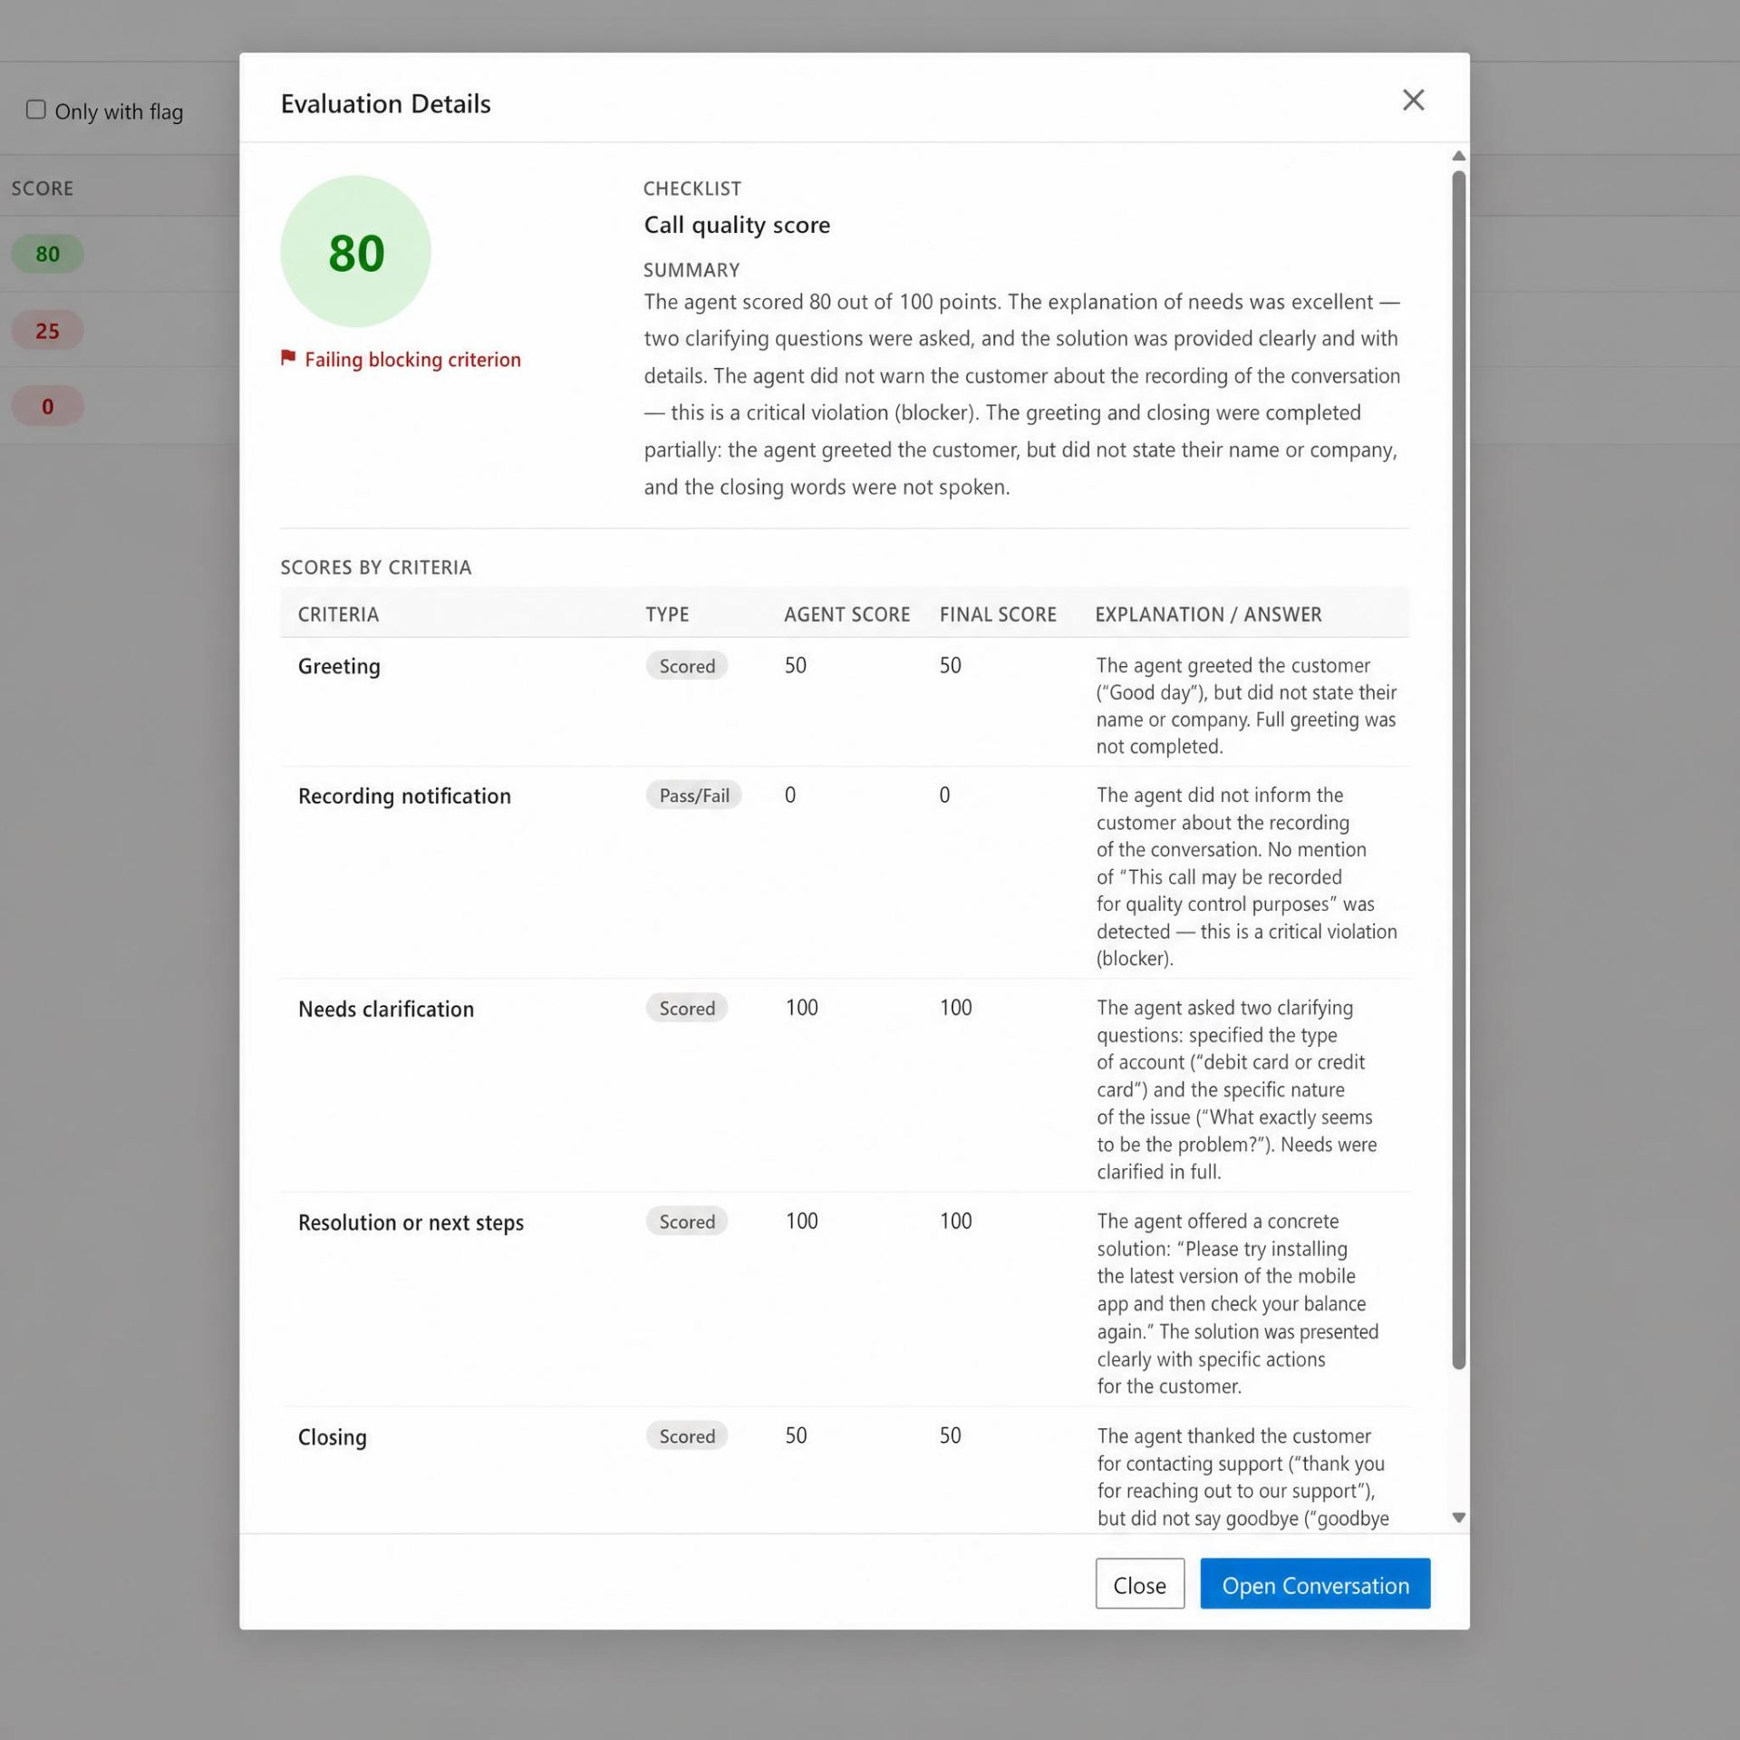Click Closing final score 50
Image resolution: width=1740 pixels, height=1740 pixels.
coord(950,1435)
